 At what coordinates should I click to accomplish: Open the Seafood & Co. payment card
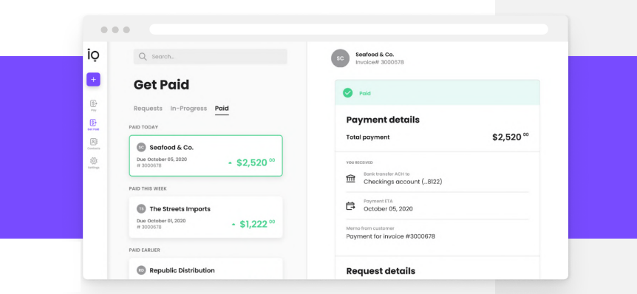[x=206, y=156]
